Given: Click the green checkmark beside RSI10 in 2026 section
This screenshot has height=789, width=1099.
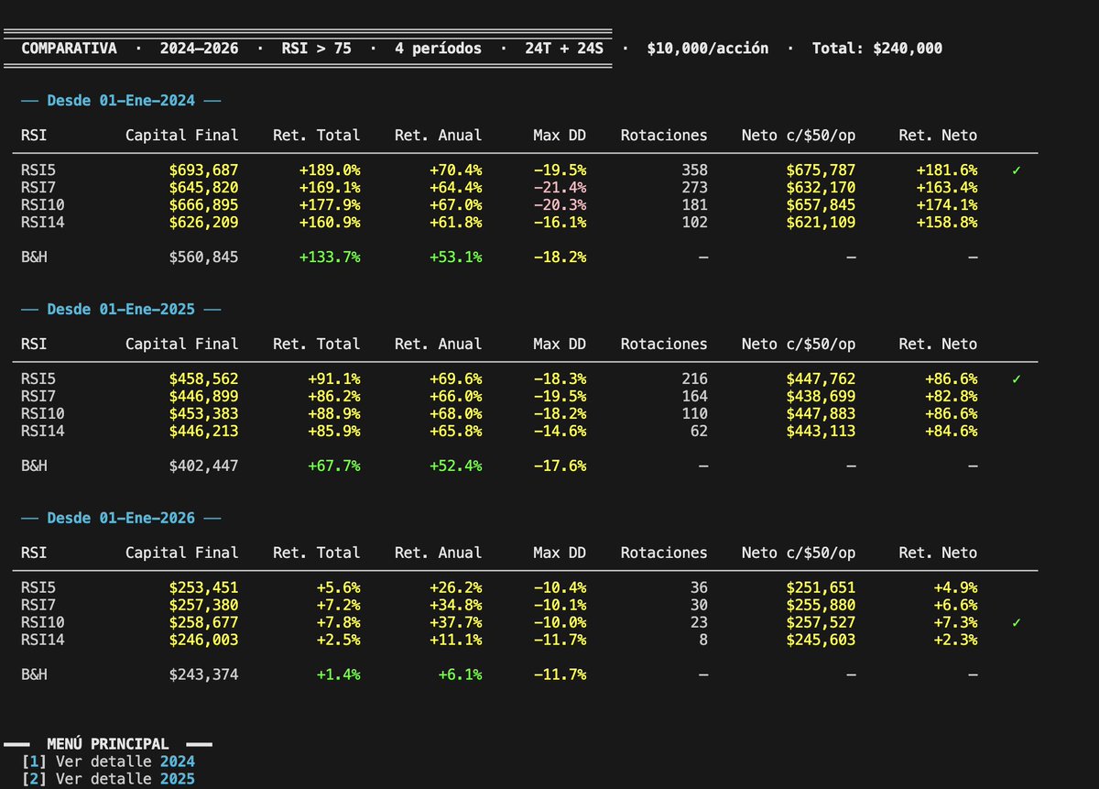Looking at the screenshot, I should (1016, 622).
